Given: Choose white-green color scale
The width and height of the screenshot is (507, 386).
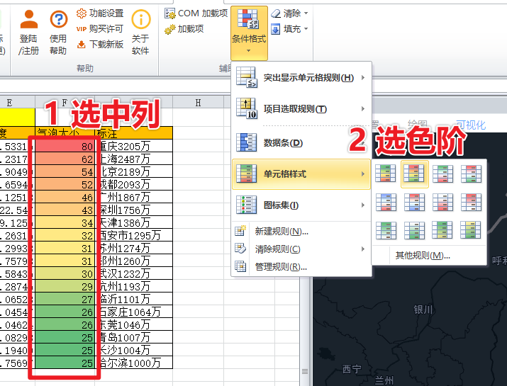Looking at the screenshot, I should click(414, 230).
